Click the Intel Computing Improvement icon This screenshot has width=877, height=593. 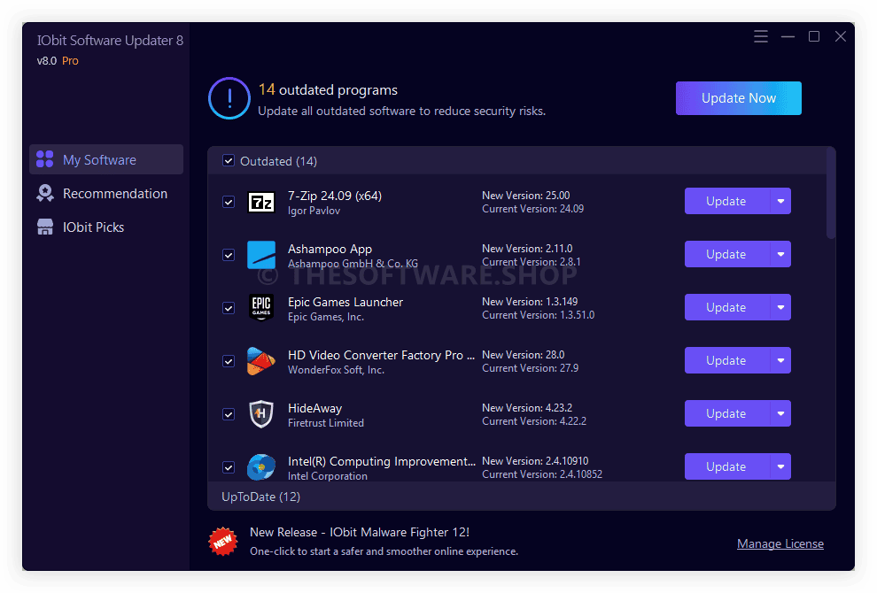[261, 467]
